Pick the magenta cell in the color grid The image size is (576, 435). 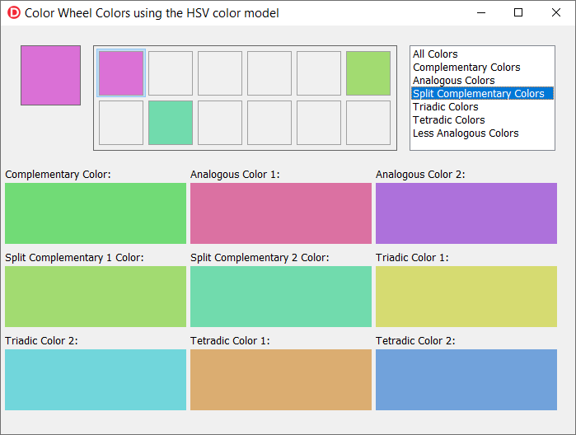[x=121, y=73]
